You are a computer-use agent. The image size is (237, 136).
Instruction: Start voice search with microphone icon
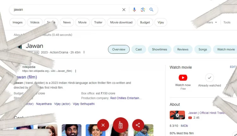pyautogui.click(x=134, y=10)
